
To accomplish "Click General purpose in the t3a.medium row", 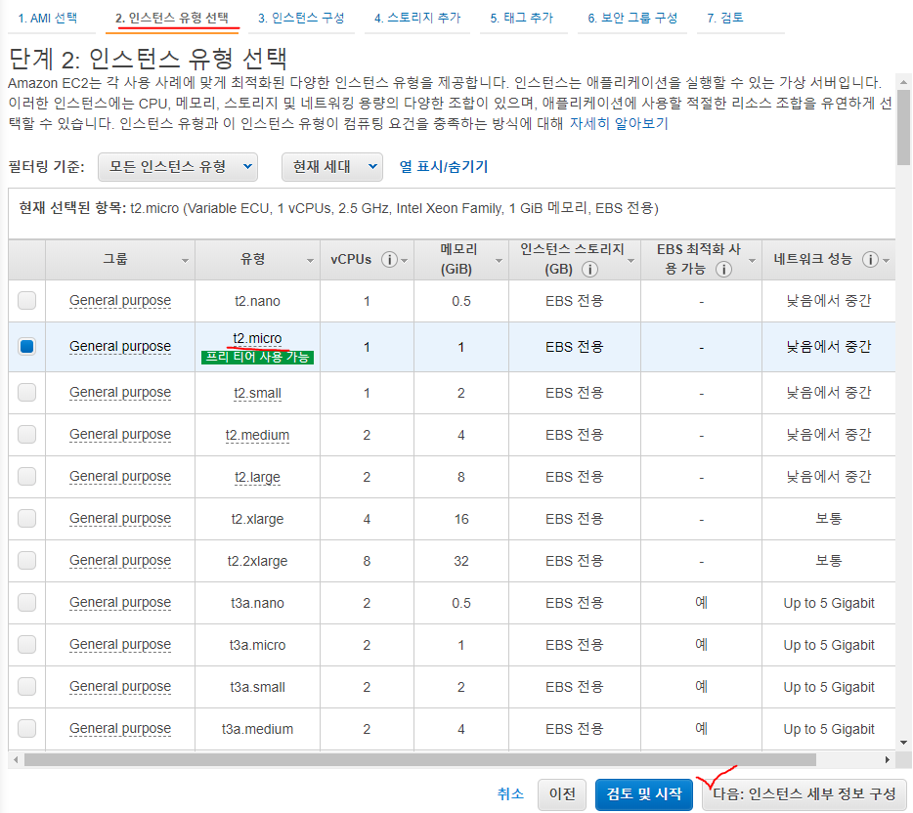I will [120, 729].
